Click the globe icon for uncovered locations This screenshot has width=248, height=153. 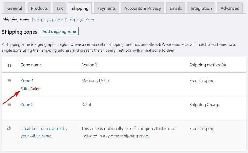coord(9,128)
